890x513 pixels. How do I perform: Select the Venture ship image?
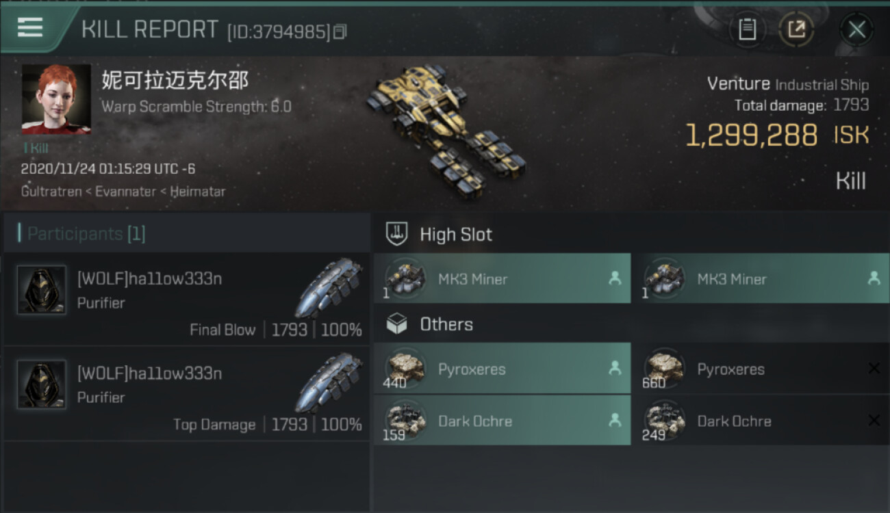pyautogui.click(x=445, y=130)
